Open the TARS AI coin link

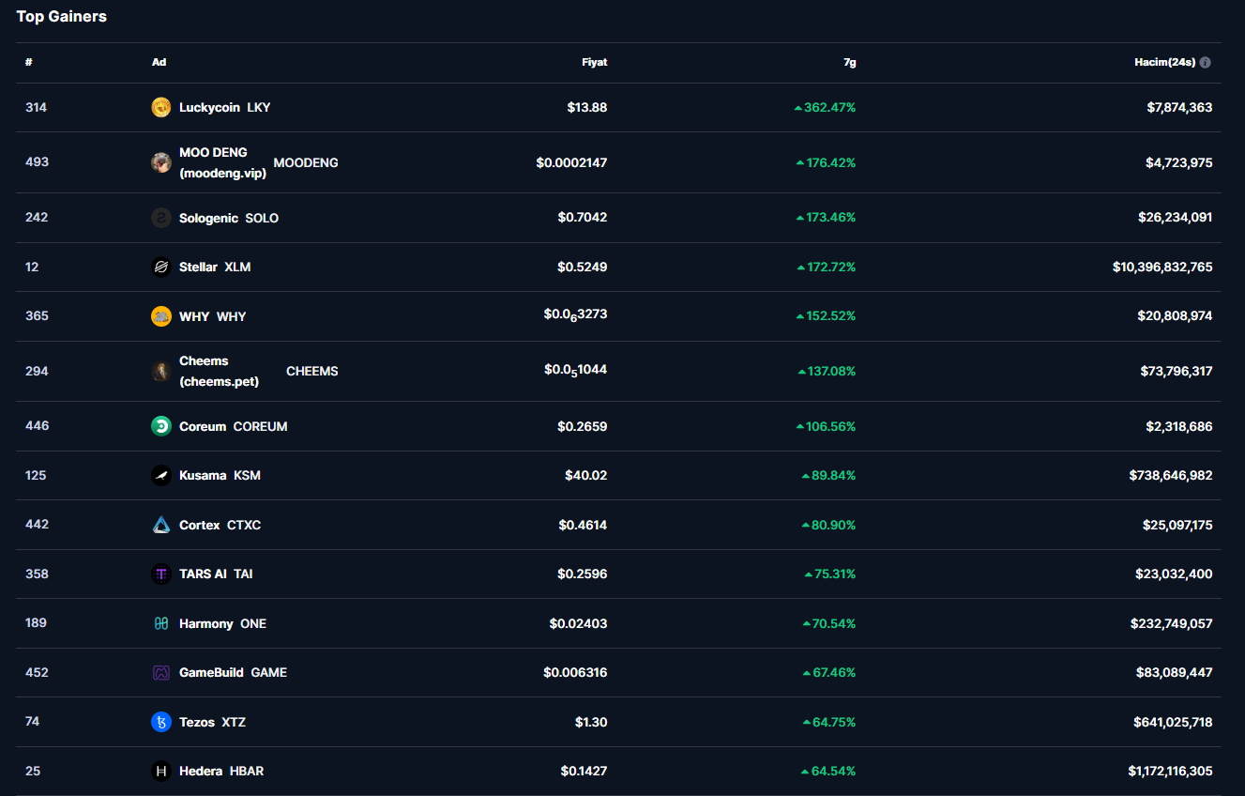pyautogui.click(x=216, y=574)
